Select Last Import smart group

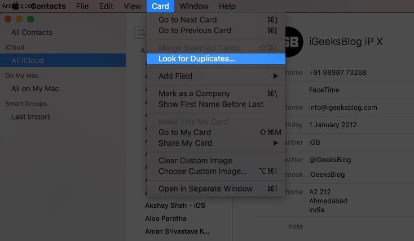pyautogui.click(x=30, y=117)
